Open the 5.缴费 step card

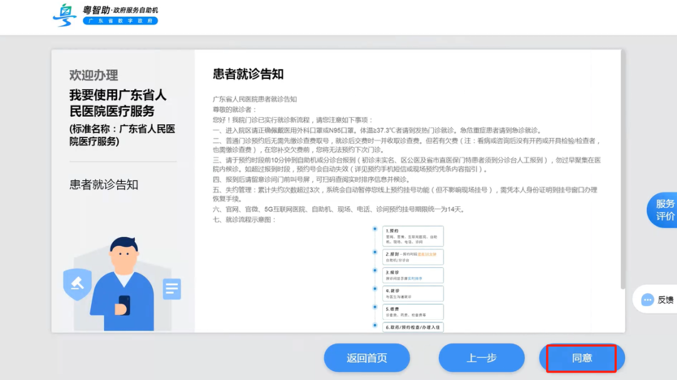click(x=414, y=312)
